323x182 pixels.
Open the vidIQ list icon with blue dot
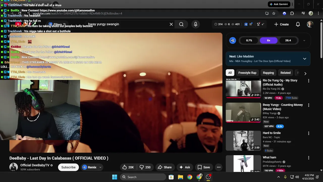pyautogui.click(x=251, y=24)
